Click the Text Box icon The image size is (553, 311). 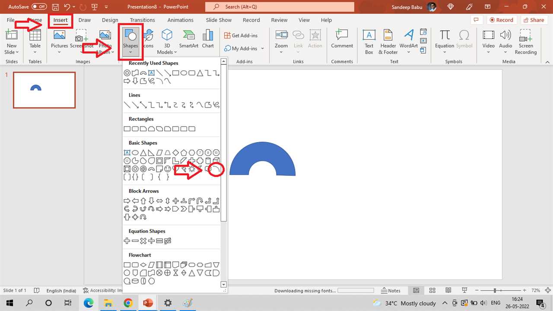pyautogui.click(x=369, y=41)
